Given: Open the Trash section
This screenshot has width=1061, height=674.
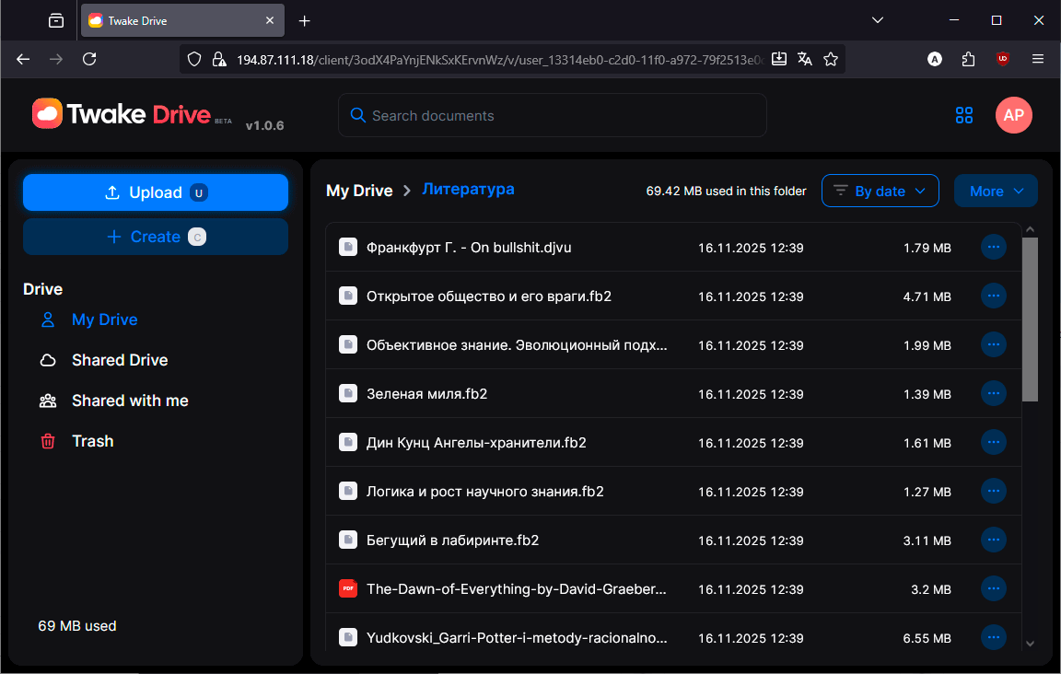Looking at the screenshot, I should [x=92, y=441].
